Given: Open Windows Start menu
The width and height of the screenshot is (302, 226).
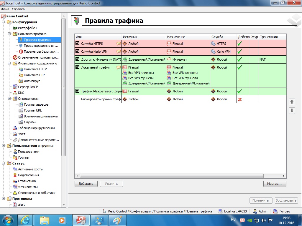Looking at the screenshot, I should pyautogui.click(x=8, y=220).
